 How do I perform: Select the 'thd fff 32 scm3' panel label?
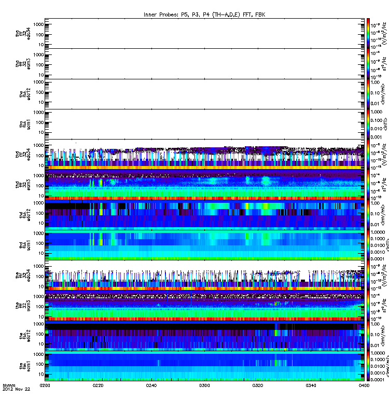tap(23, 185)
